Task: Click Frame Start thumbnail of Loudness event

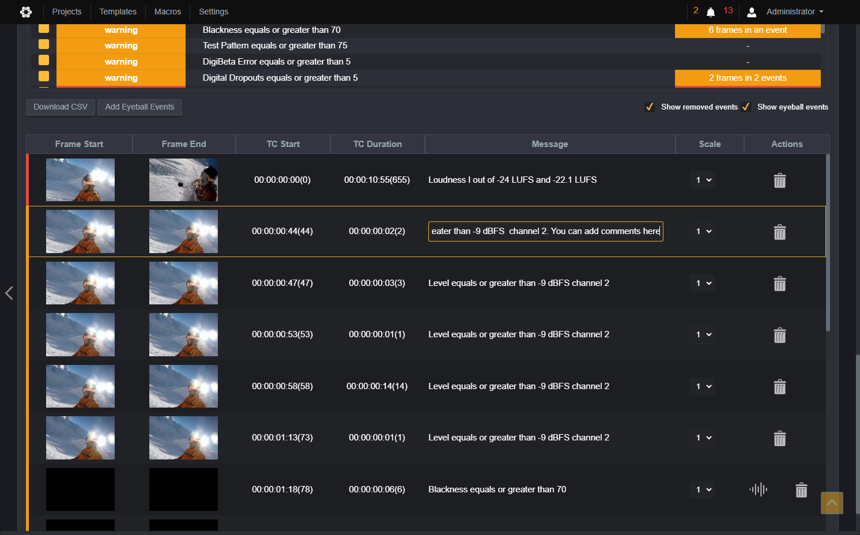Action: click(x=80, y=180)
